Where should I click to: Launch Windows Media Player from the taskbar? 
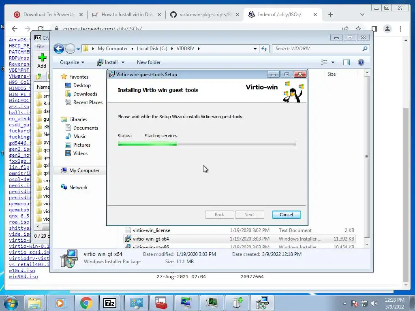(x=60, y=303)
